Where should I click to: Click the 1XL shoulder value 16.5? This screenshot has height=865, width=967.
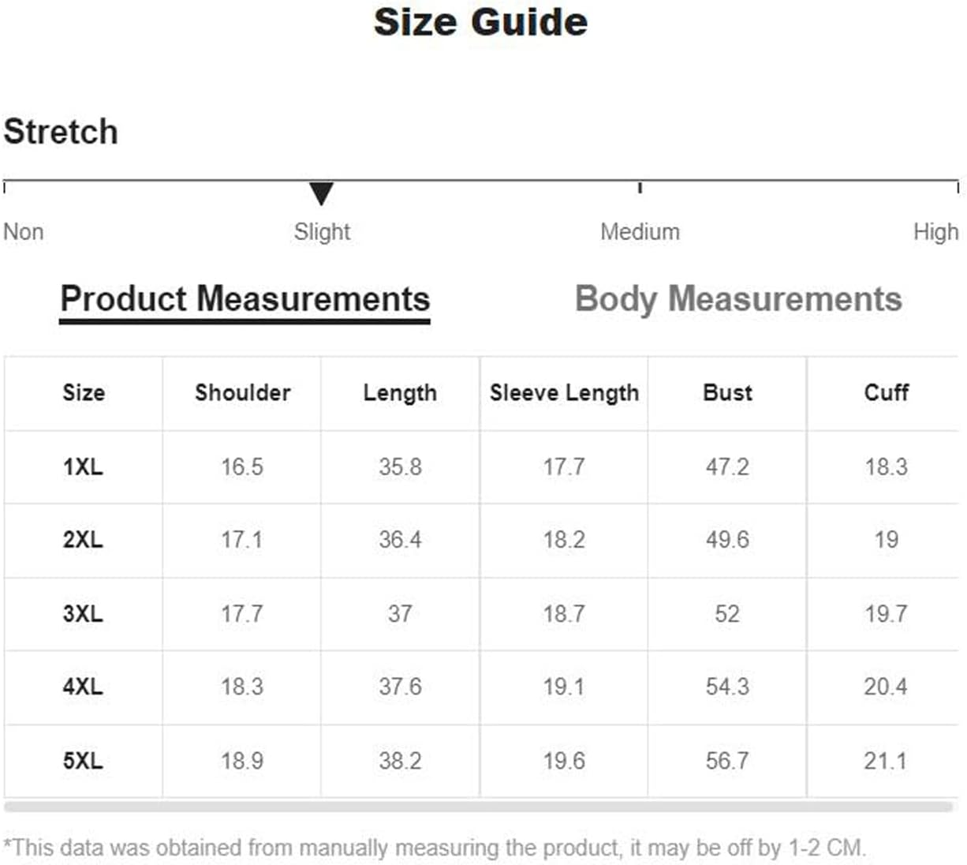click(x=242, y=466)
